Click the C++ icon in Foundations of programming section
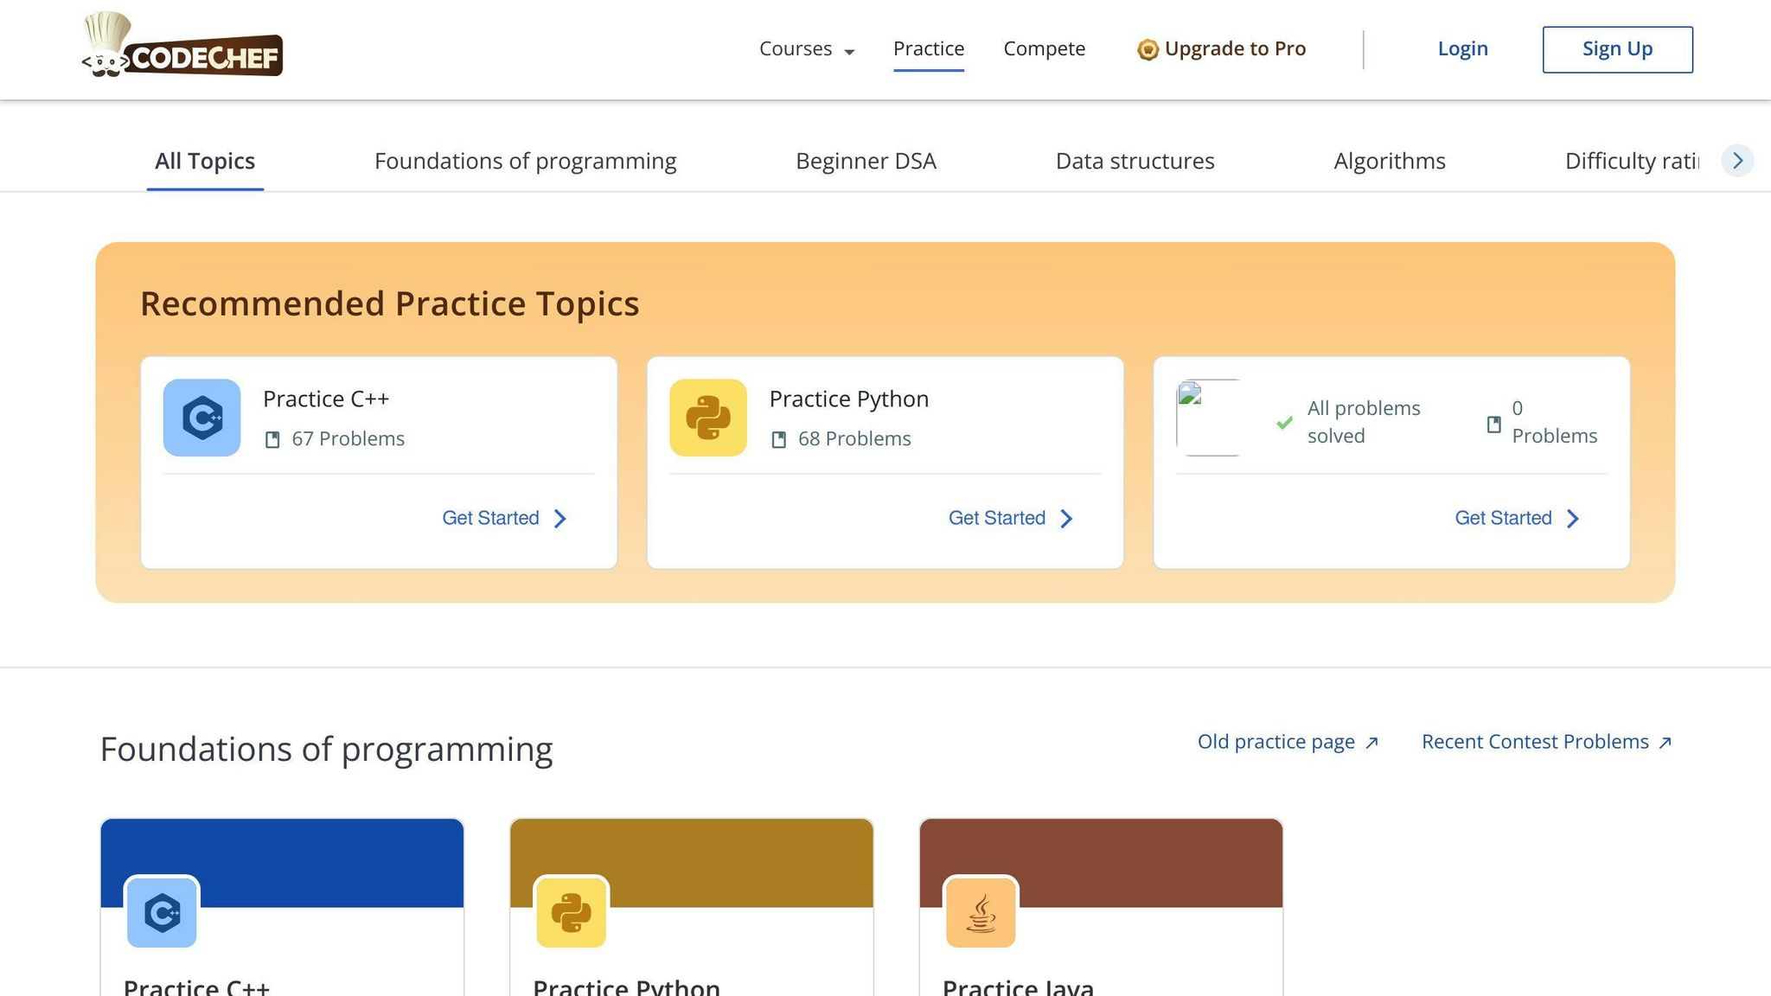Image resolution: width=1771 pixels, height=996 pixels. [x=161, y=912]
